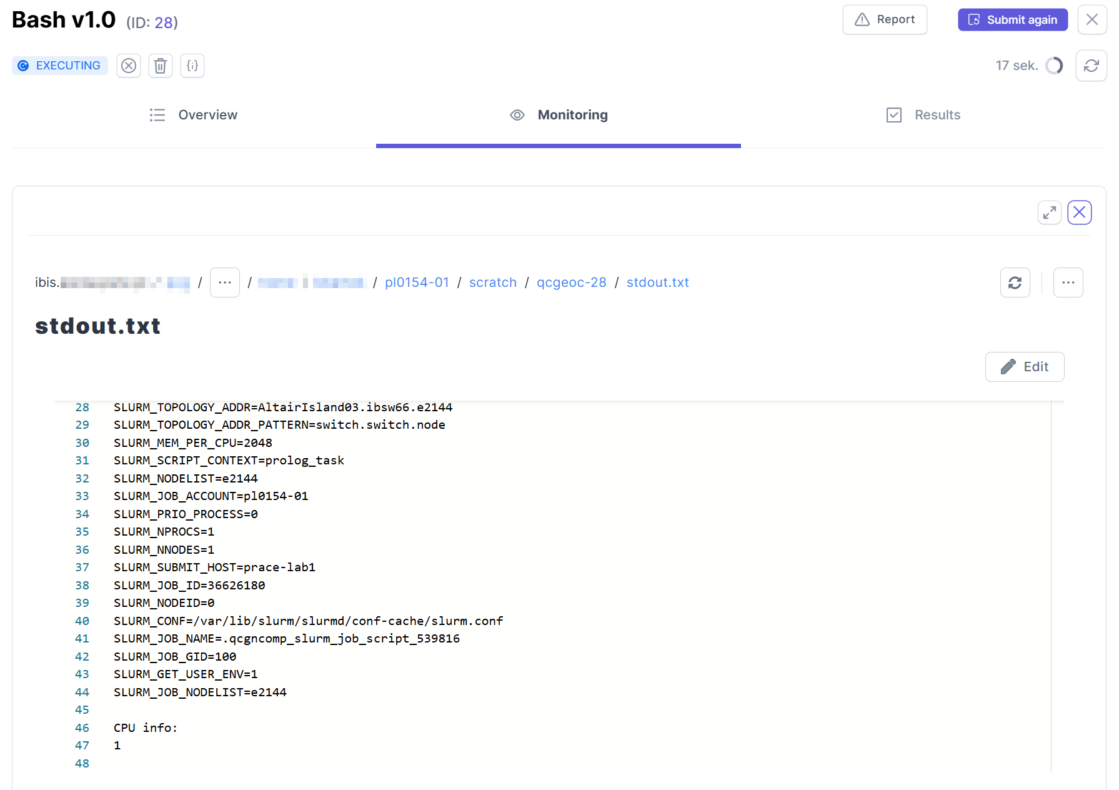Click line 38 SLURM_JOB_ID=36626180
Image resolution: width=1119 pixels, height=790 pixels.
click(189, 586)
